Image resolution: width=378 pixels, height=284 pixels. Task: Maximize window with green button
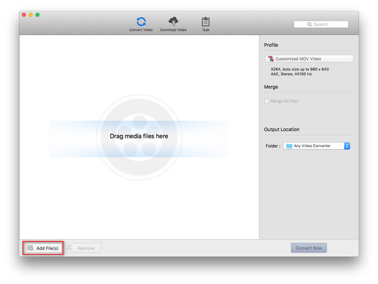click(37, 15)
